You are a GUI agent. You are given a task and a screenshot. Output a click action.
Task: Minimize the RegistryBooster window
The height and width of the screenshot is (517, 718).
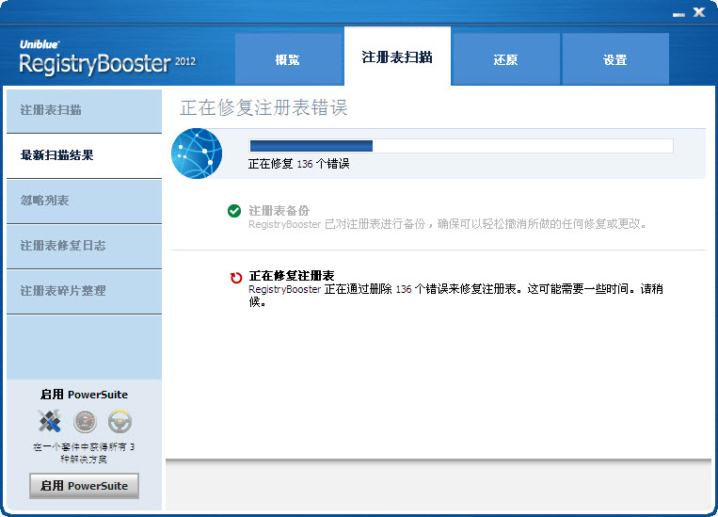click(678, 12)
